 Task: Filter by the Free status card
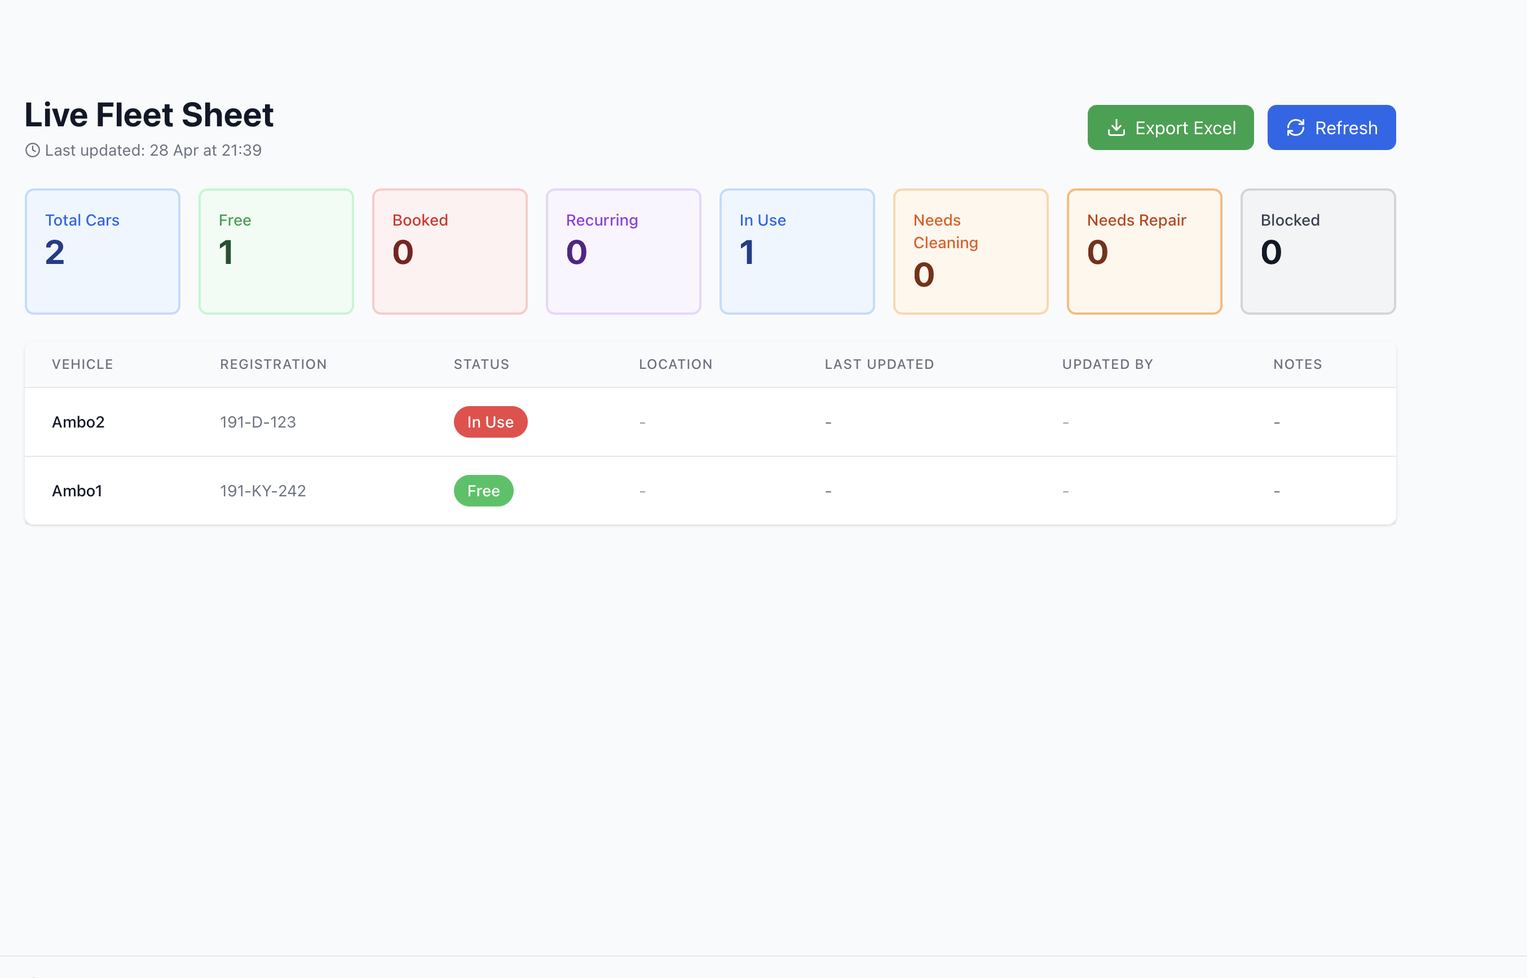[276, 252]
